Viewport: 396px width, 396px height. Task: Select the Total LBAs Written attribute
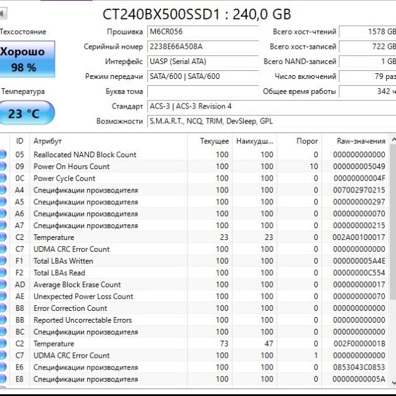click(63, 261)
